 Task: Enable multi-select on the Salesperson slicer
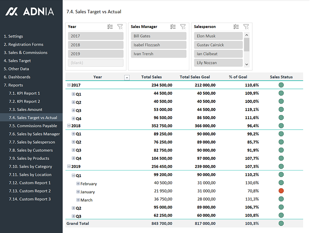tap(236, 27)
